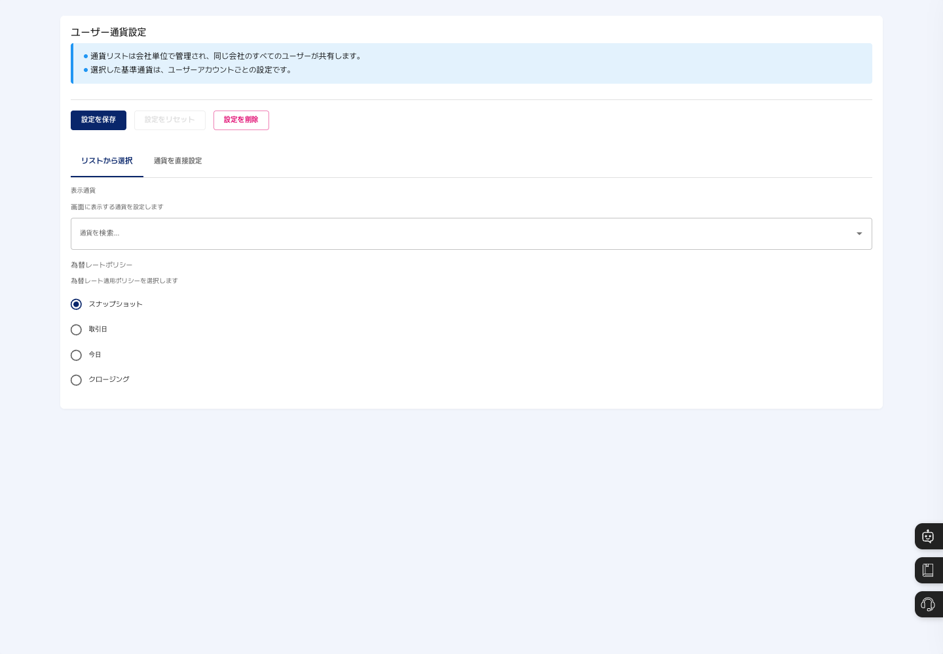Click the 設定を削除 button
The height and width of the screenshot is (654, 943).
click(241, 120)
